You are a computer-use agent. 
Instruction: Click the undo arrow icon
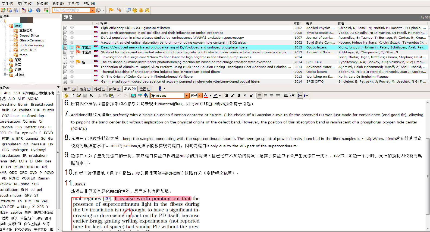pos(120,96)
